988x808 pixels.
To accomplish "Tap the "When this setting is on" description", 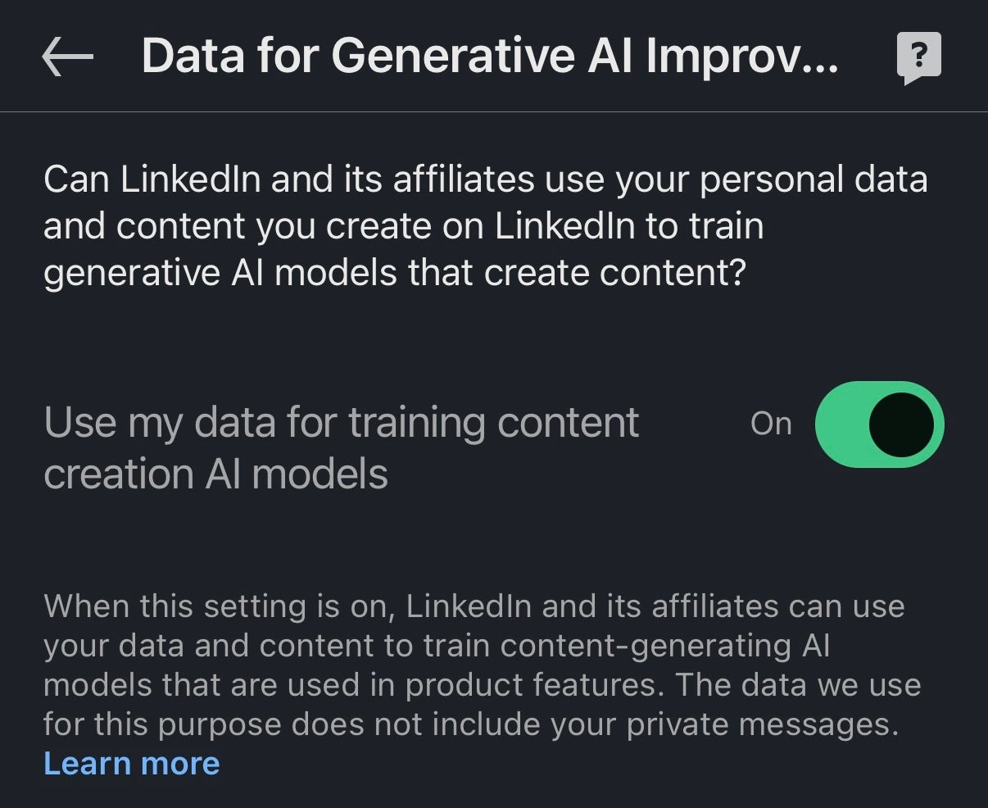I will tap(474, 606).
